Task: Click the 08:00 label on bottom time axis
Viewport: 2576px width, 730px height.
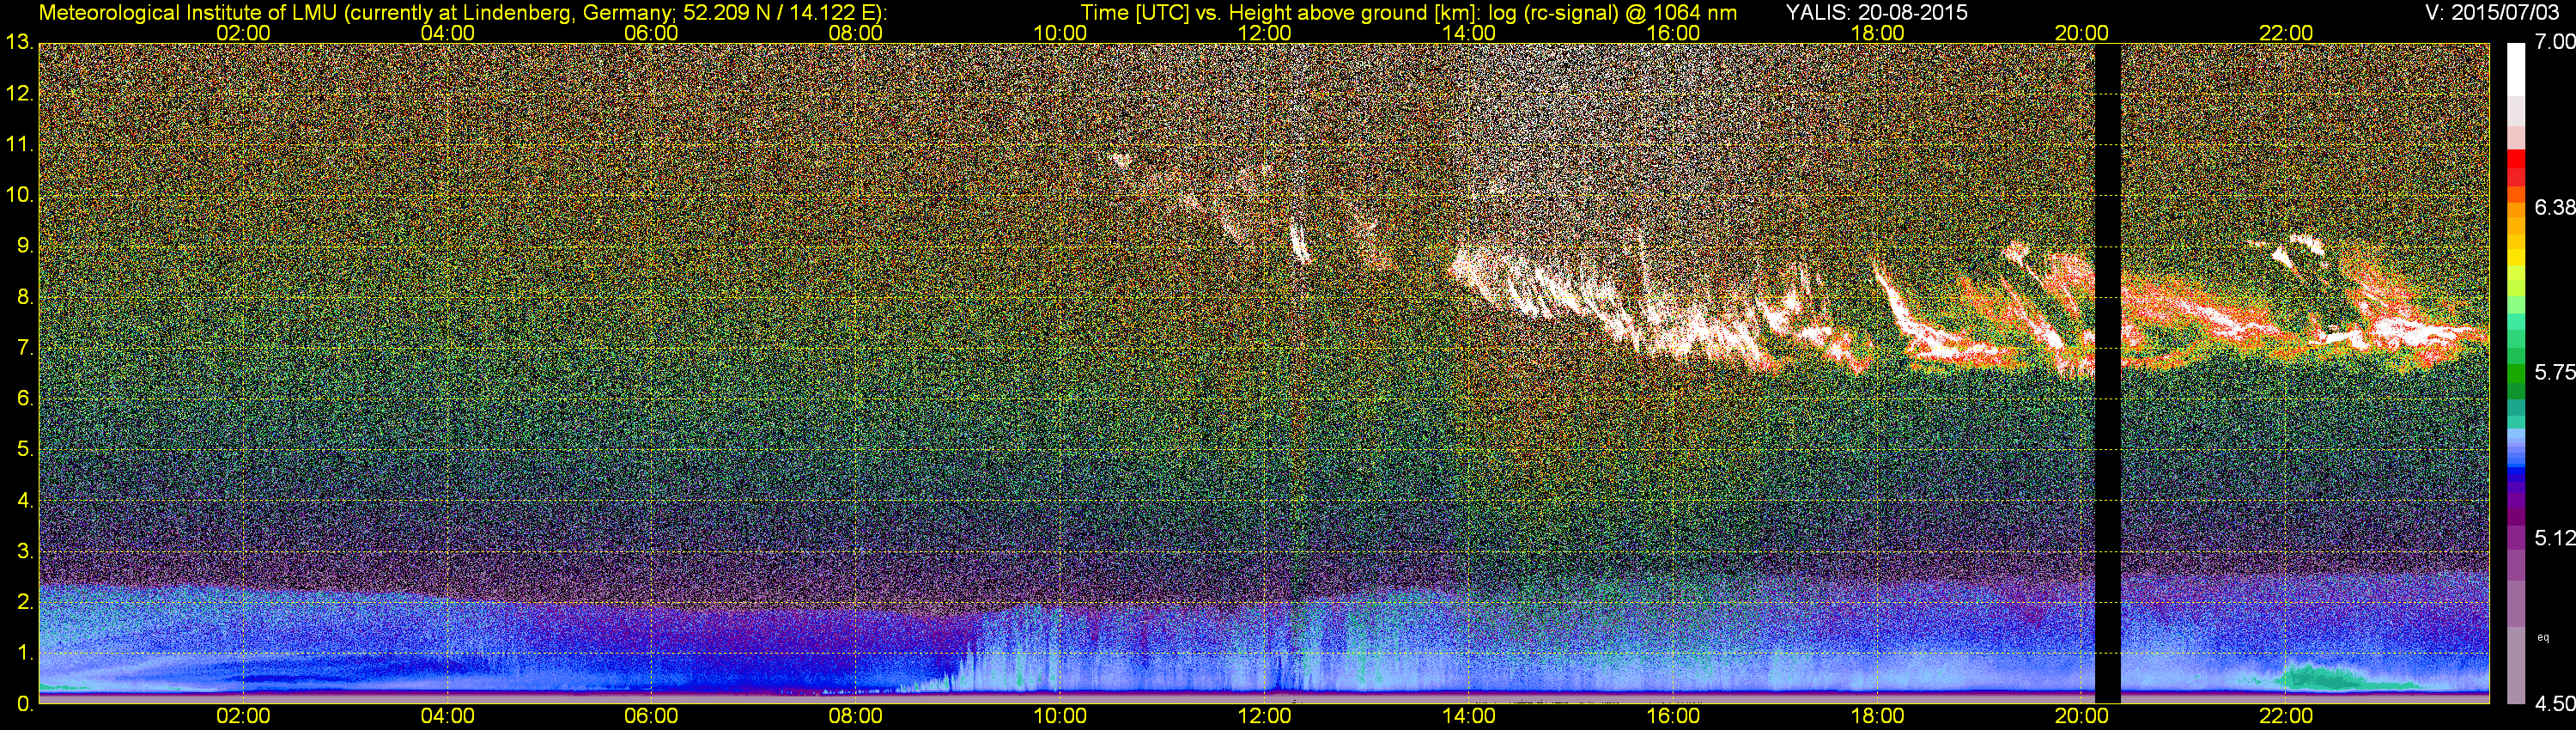Action: tap(856, 716)
